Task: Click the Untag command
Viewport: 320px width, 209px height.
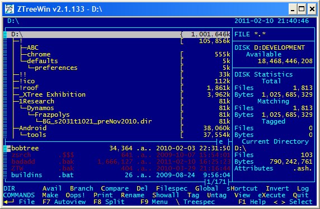Action: tap(217, 195)
